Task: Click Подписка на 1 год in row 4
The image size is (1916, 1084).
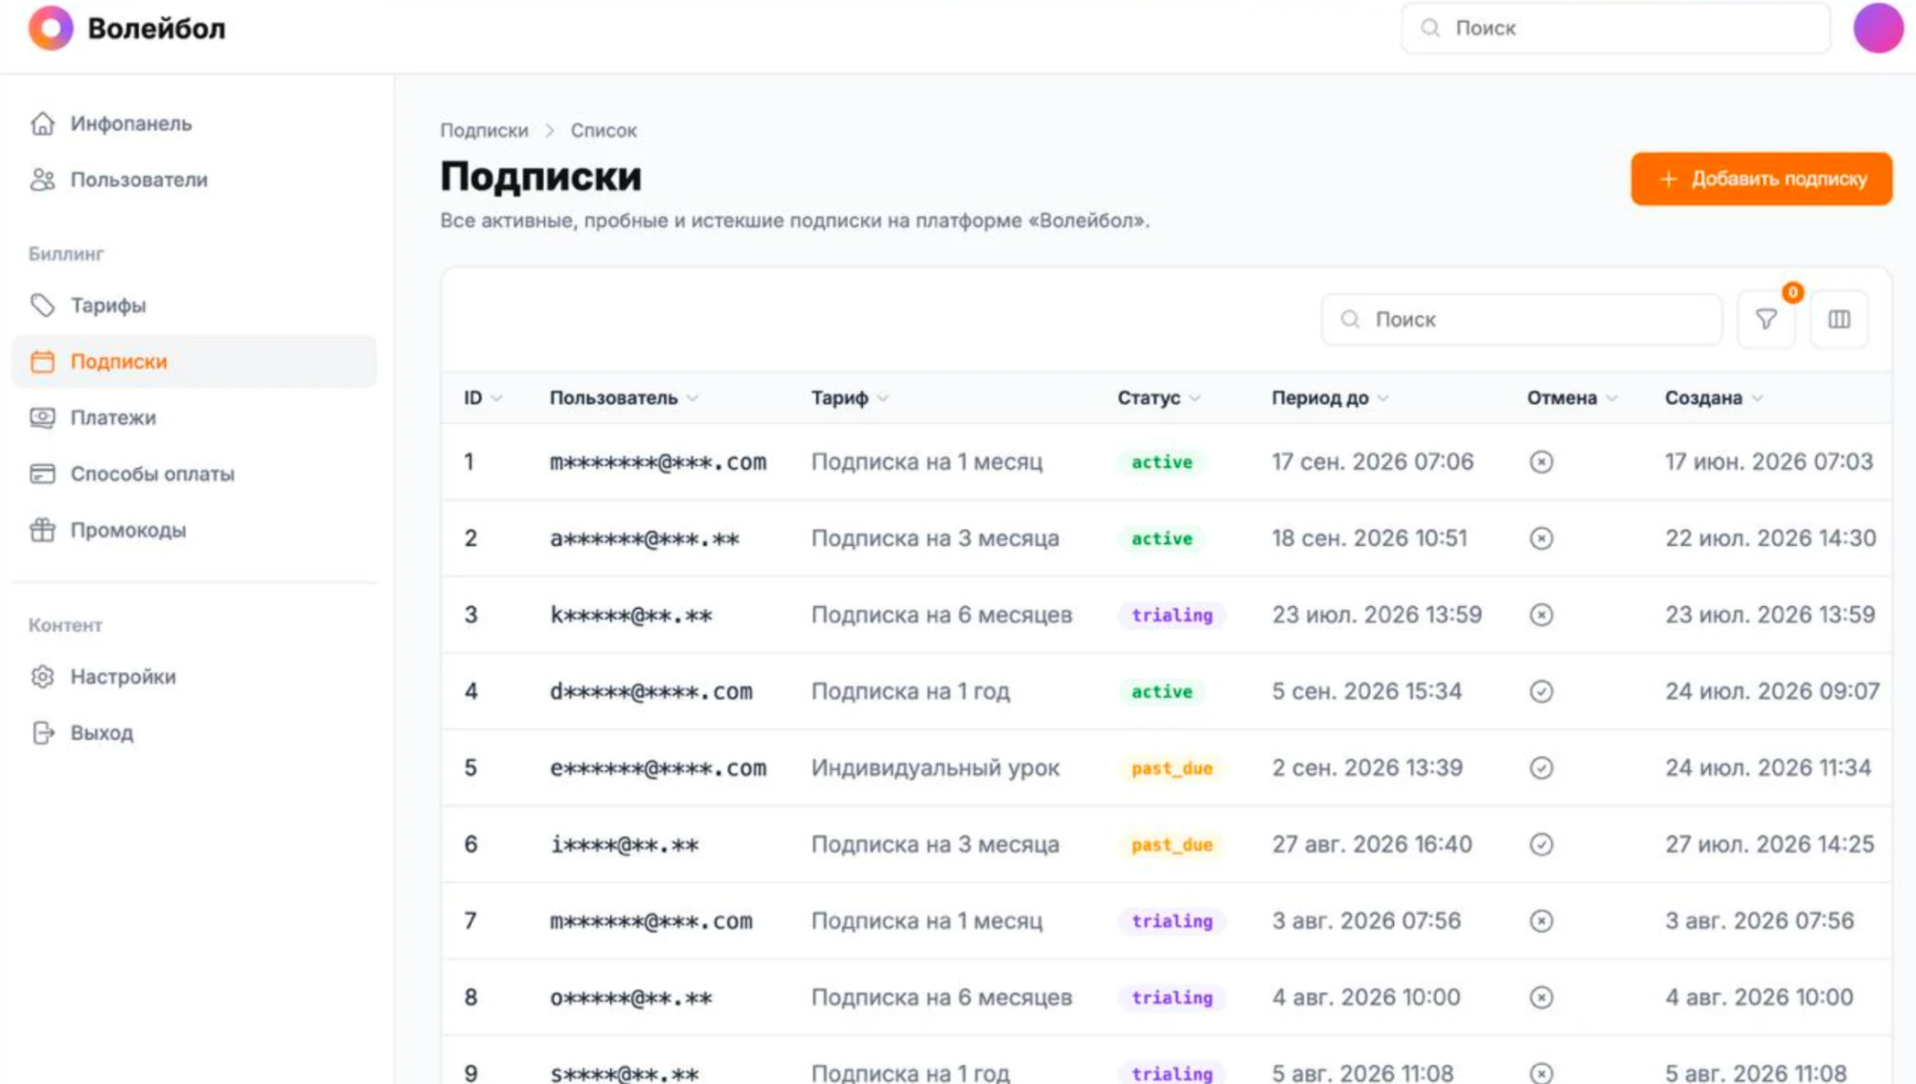Action: [910, 691]
